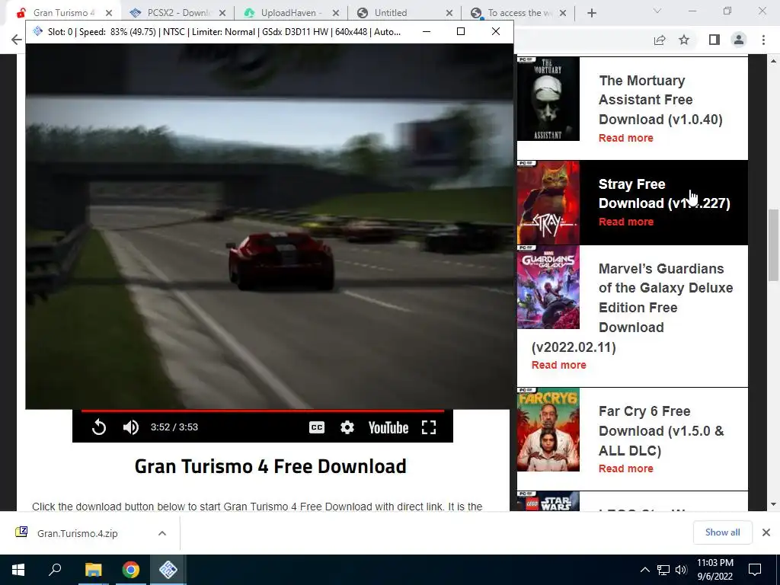This screenshot has width=780, height=585.
Task: Switch to the Untitled tab
Action: click(391, 13)
